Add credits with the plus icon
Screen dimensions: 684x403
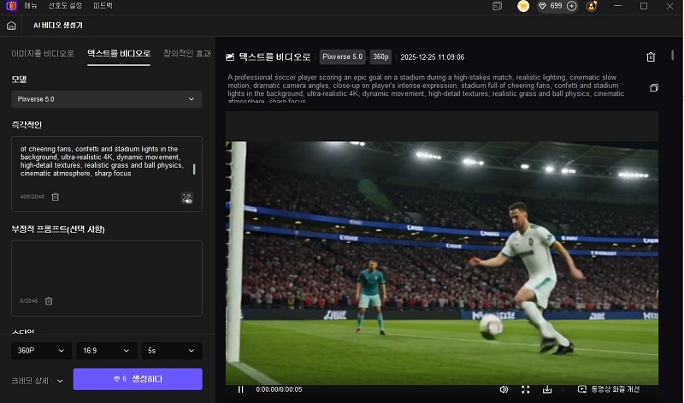pyautogui.click(x=572, y=6)
